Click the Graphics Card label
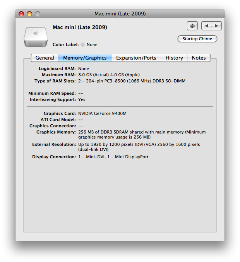 click(x=60, y=113)
